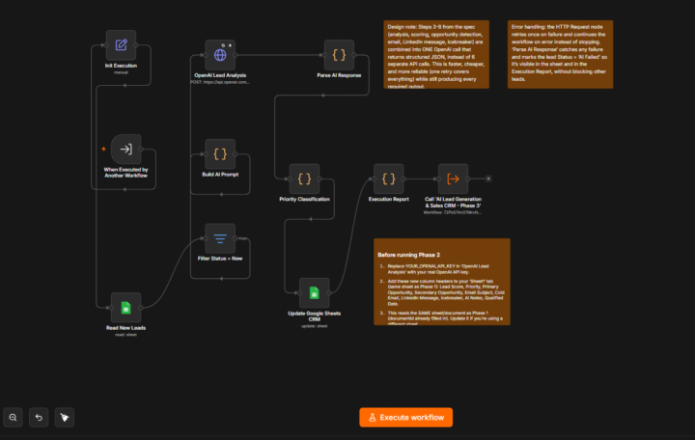Select the Priority Classification node
Screen dimensions: 695x440
[x=304, y=179]
